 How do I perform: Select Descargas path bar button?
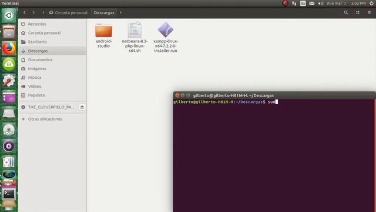pos(104,12)
